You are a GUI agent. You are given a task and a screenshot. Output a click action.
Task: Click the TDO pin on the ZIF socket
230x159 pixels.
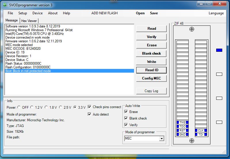click(x=182, y=126)
